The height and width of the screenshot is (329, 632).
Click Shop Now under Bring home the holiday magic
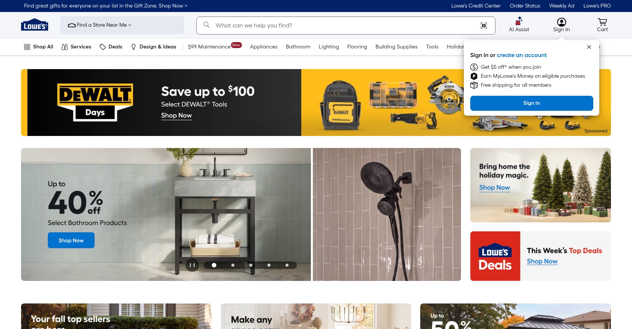494,188
